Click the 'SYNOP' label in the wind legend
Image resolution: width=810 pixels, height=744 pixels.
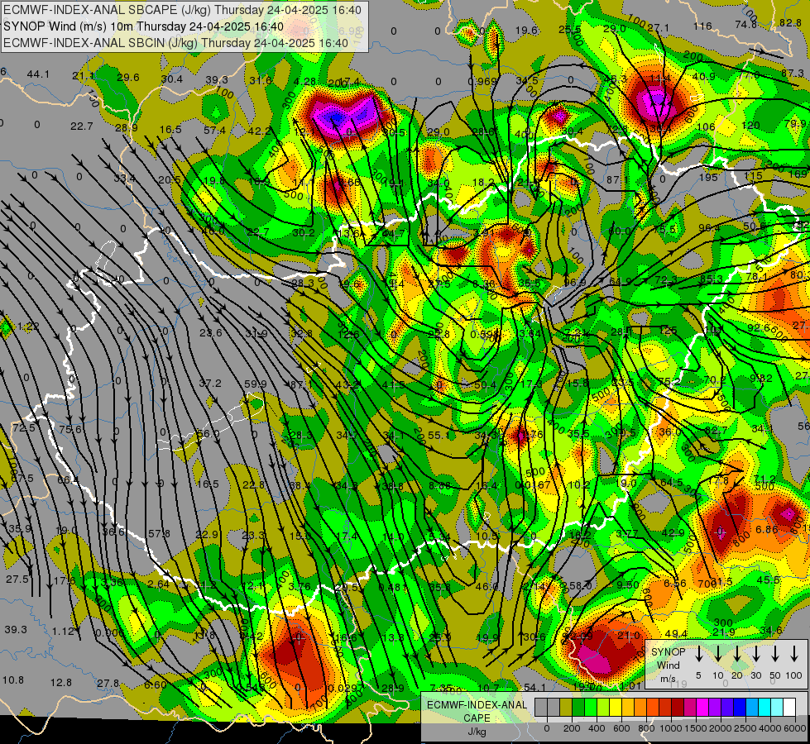(668, 651)
